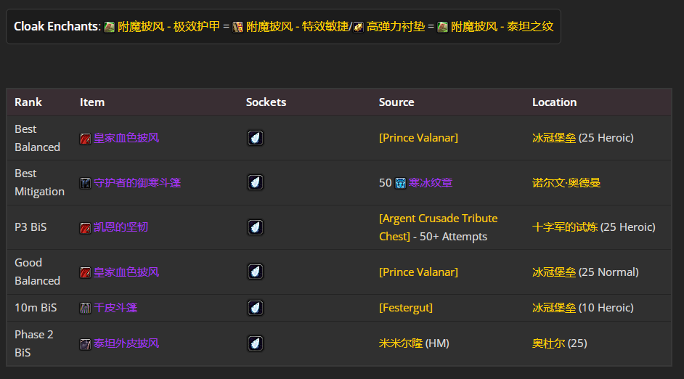Open the Argent Crusade Tribute Chest source link
Screen dimensions: 684x379
coord(438,219)
